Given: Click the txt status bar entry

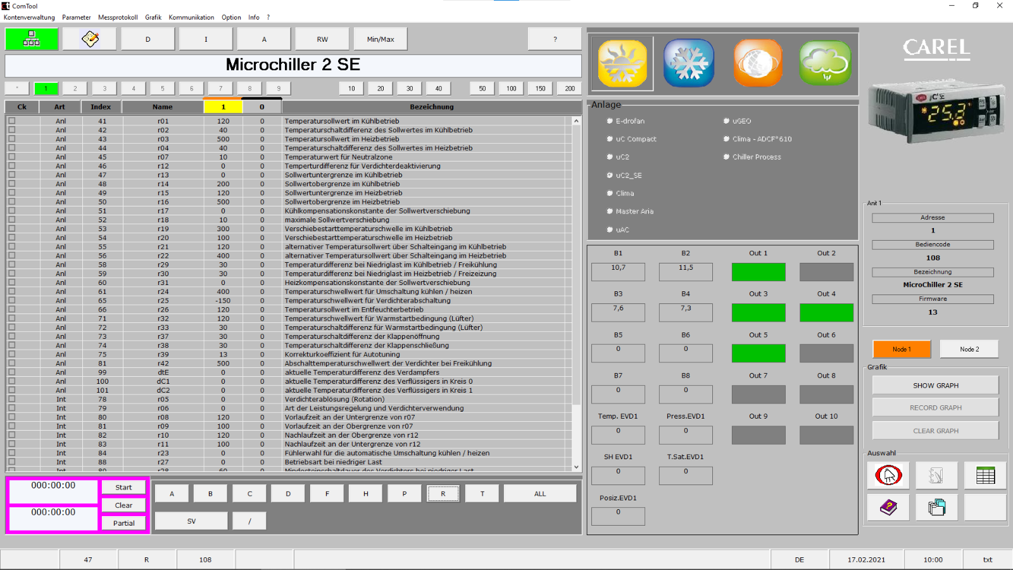Looking at the screenshot, I should click(x=988, y=560).
